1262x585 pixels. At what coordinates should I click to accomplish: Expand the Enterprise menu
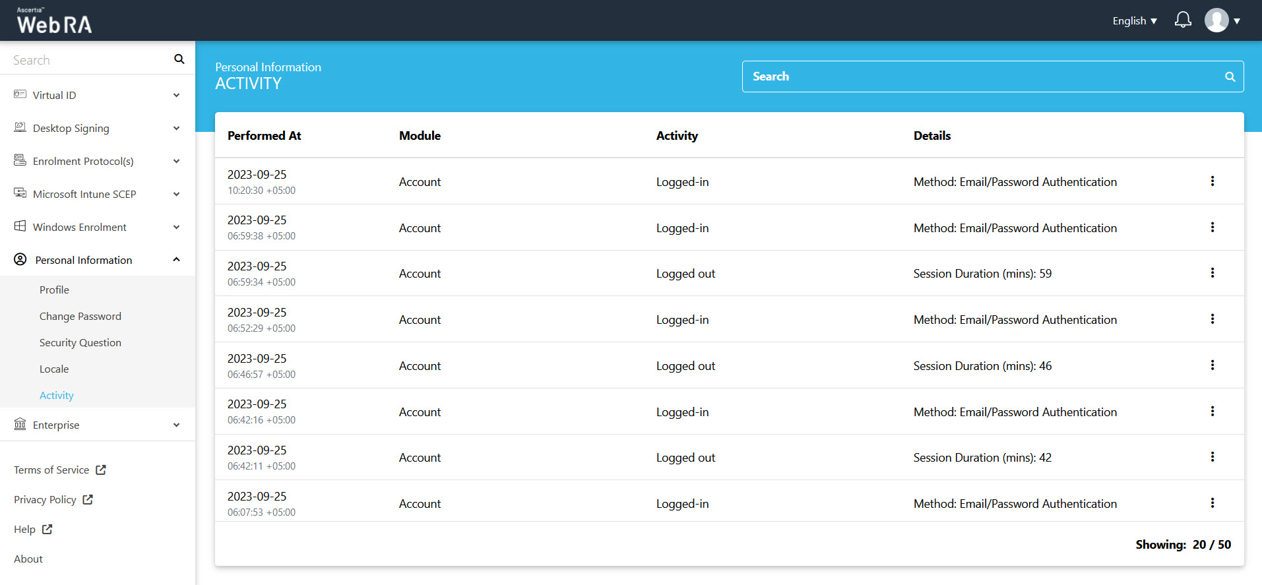point(97,425)
